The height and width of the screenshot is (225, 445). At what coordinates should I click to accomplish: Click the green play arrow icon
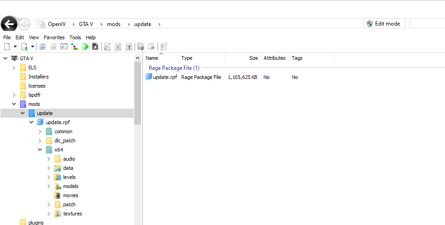tap(85, 47)
